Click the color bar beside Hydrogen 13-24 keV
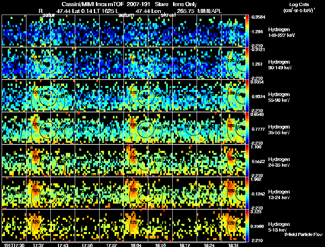Image resolution: width=325 pixels, height=247 pixels. coord(247,193)
